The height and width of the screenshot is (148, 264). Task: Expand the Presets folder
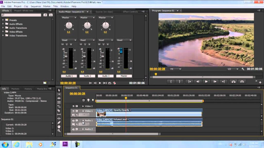(x=3, y=20)
